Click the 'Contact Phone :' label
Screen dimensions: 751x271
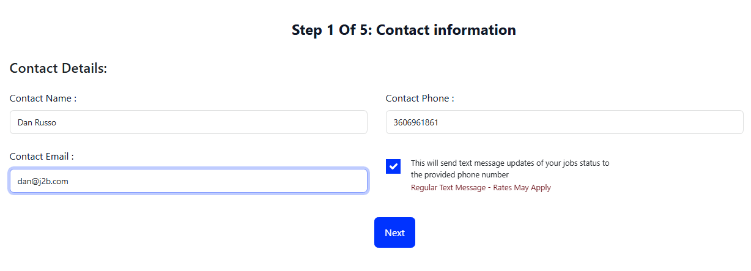tap(420, 98)
